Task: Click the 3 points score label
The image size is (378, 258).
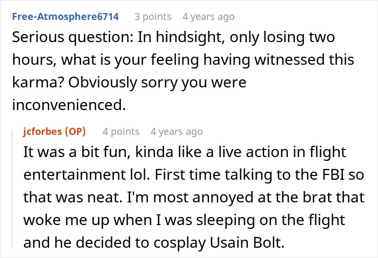Action: click(153, 17)
